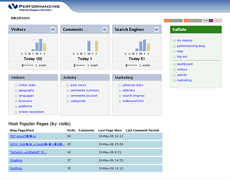Click bullet icon beside visitor stats
The image size is (230, 180).
click(16, 85)
